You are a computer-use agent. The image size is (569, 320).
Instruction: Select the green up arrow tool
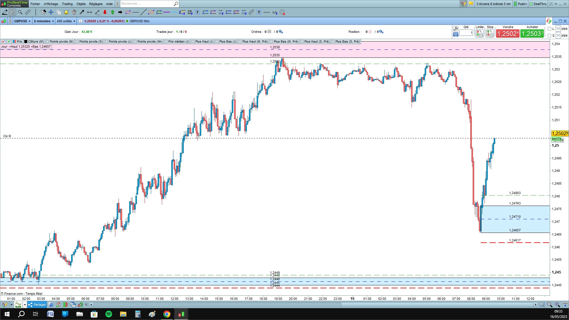(113, 12)
